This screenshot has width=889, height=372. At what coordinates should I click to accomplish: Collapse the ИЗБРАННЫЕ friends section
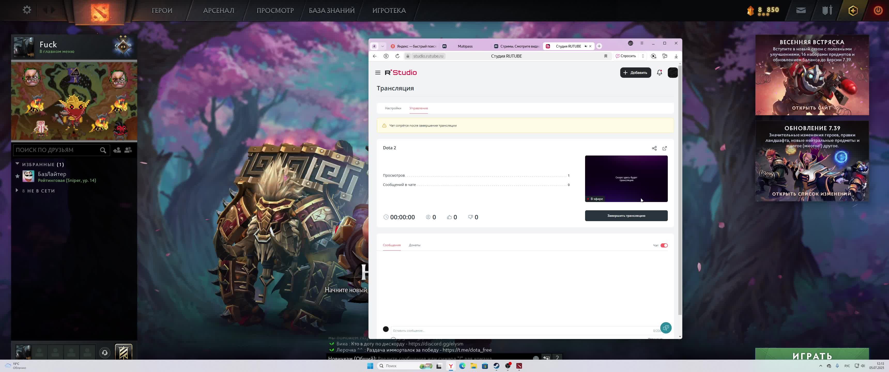coord(17,164)
